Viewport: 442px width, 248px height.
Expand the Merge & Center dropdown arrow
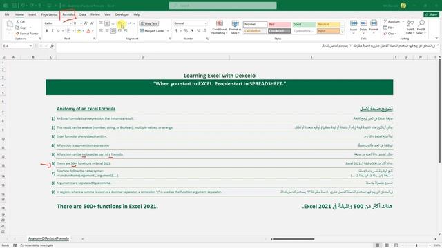coord(168,30)
